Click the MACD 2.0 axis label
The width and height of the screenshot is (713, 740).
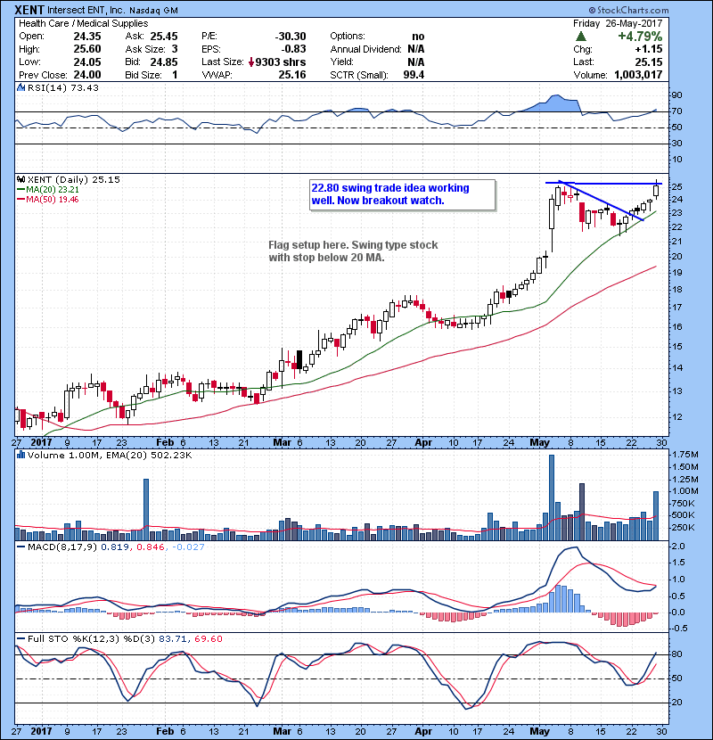pos(678,546)
